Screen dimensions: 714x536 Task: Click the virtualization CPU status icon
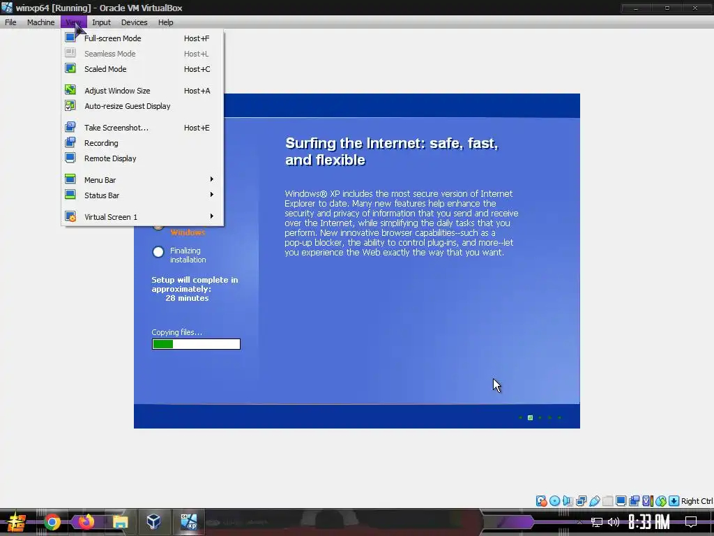[x=648, y=501]
